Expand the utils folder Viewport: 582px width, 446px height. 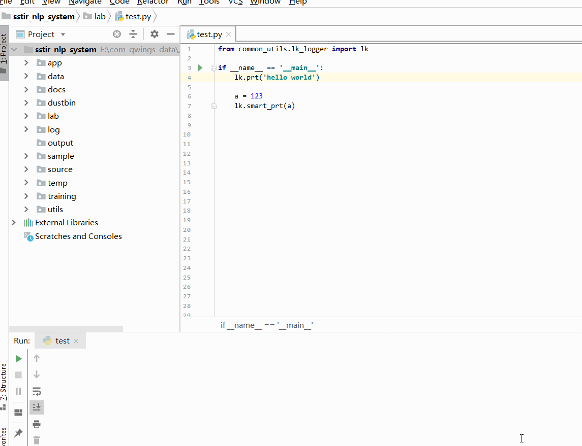click(26, 209)
